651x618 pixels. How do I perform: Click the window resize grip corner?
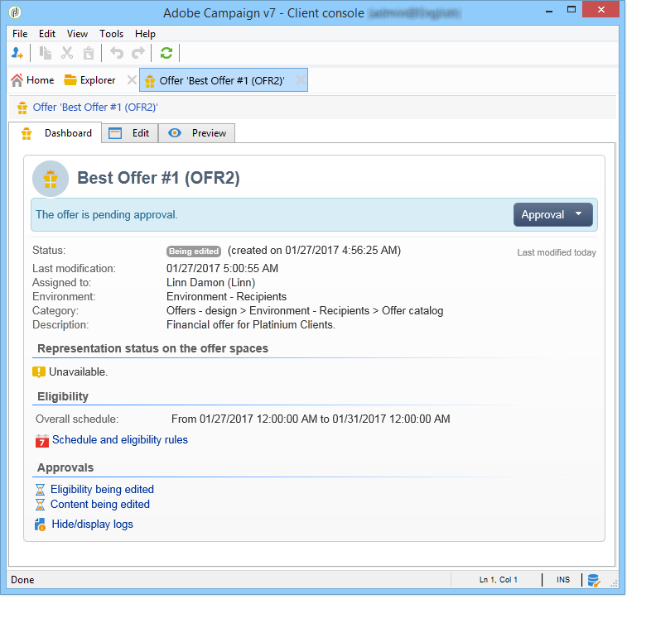point(614,583)
